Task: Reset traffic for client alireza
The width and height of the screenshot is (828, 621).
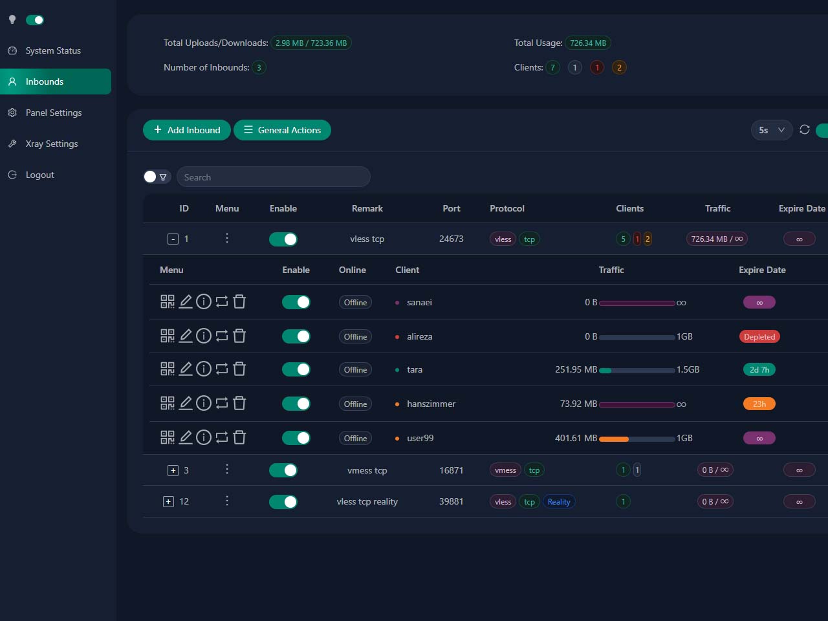Action: click(222, 336)
